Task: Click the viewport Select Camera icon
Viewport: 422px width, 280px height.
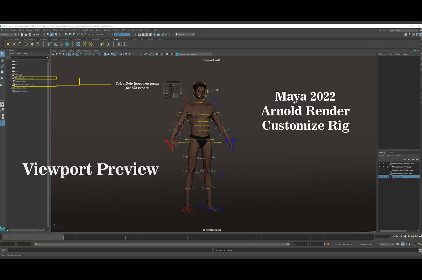Action: [x=54, y=54]
